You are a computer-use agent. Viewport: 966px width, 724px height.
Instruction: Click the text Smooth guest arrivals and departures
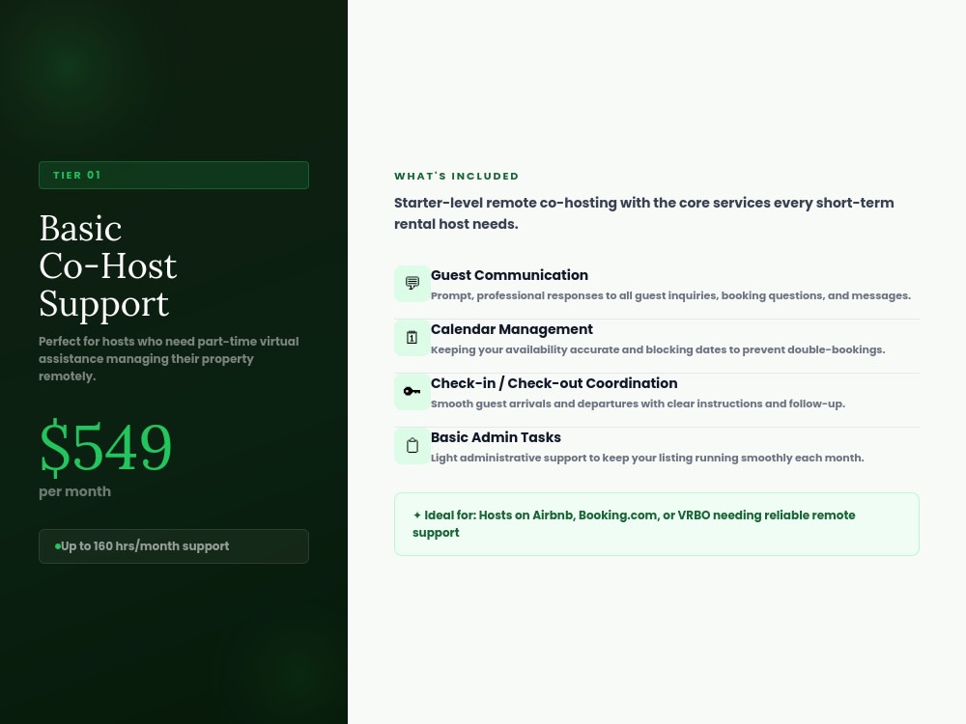point(638,404)
